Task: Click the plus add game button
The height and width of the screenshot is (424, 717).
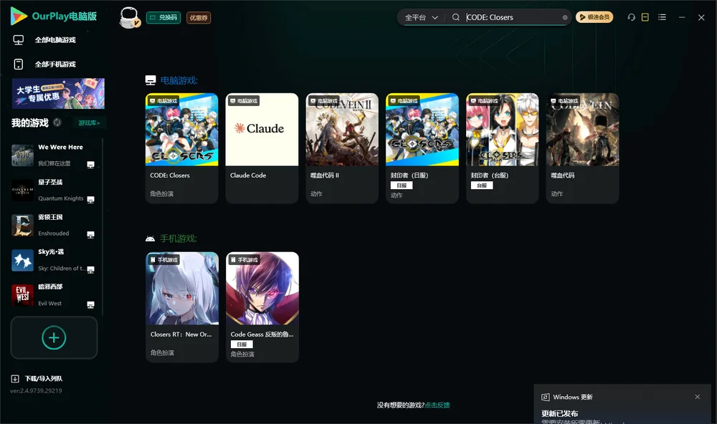Action: (54, 337)
